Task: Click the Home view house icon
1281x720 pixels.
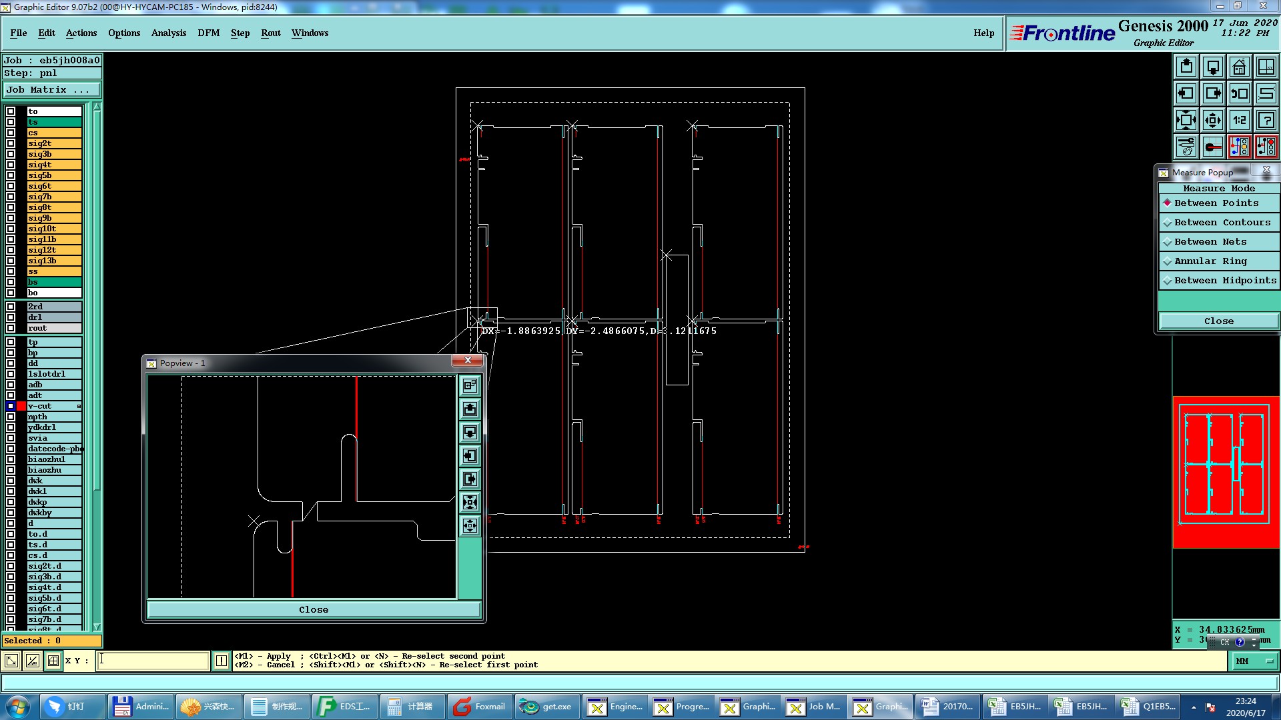Action: click(1239, 67)
